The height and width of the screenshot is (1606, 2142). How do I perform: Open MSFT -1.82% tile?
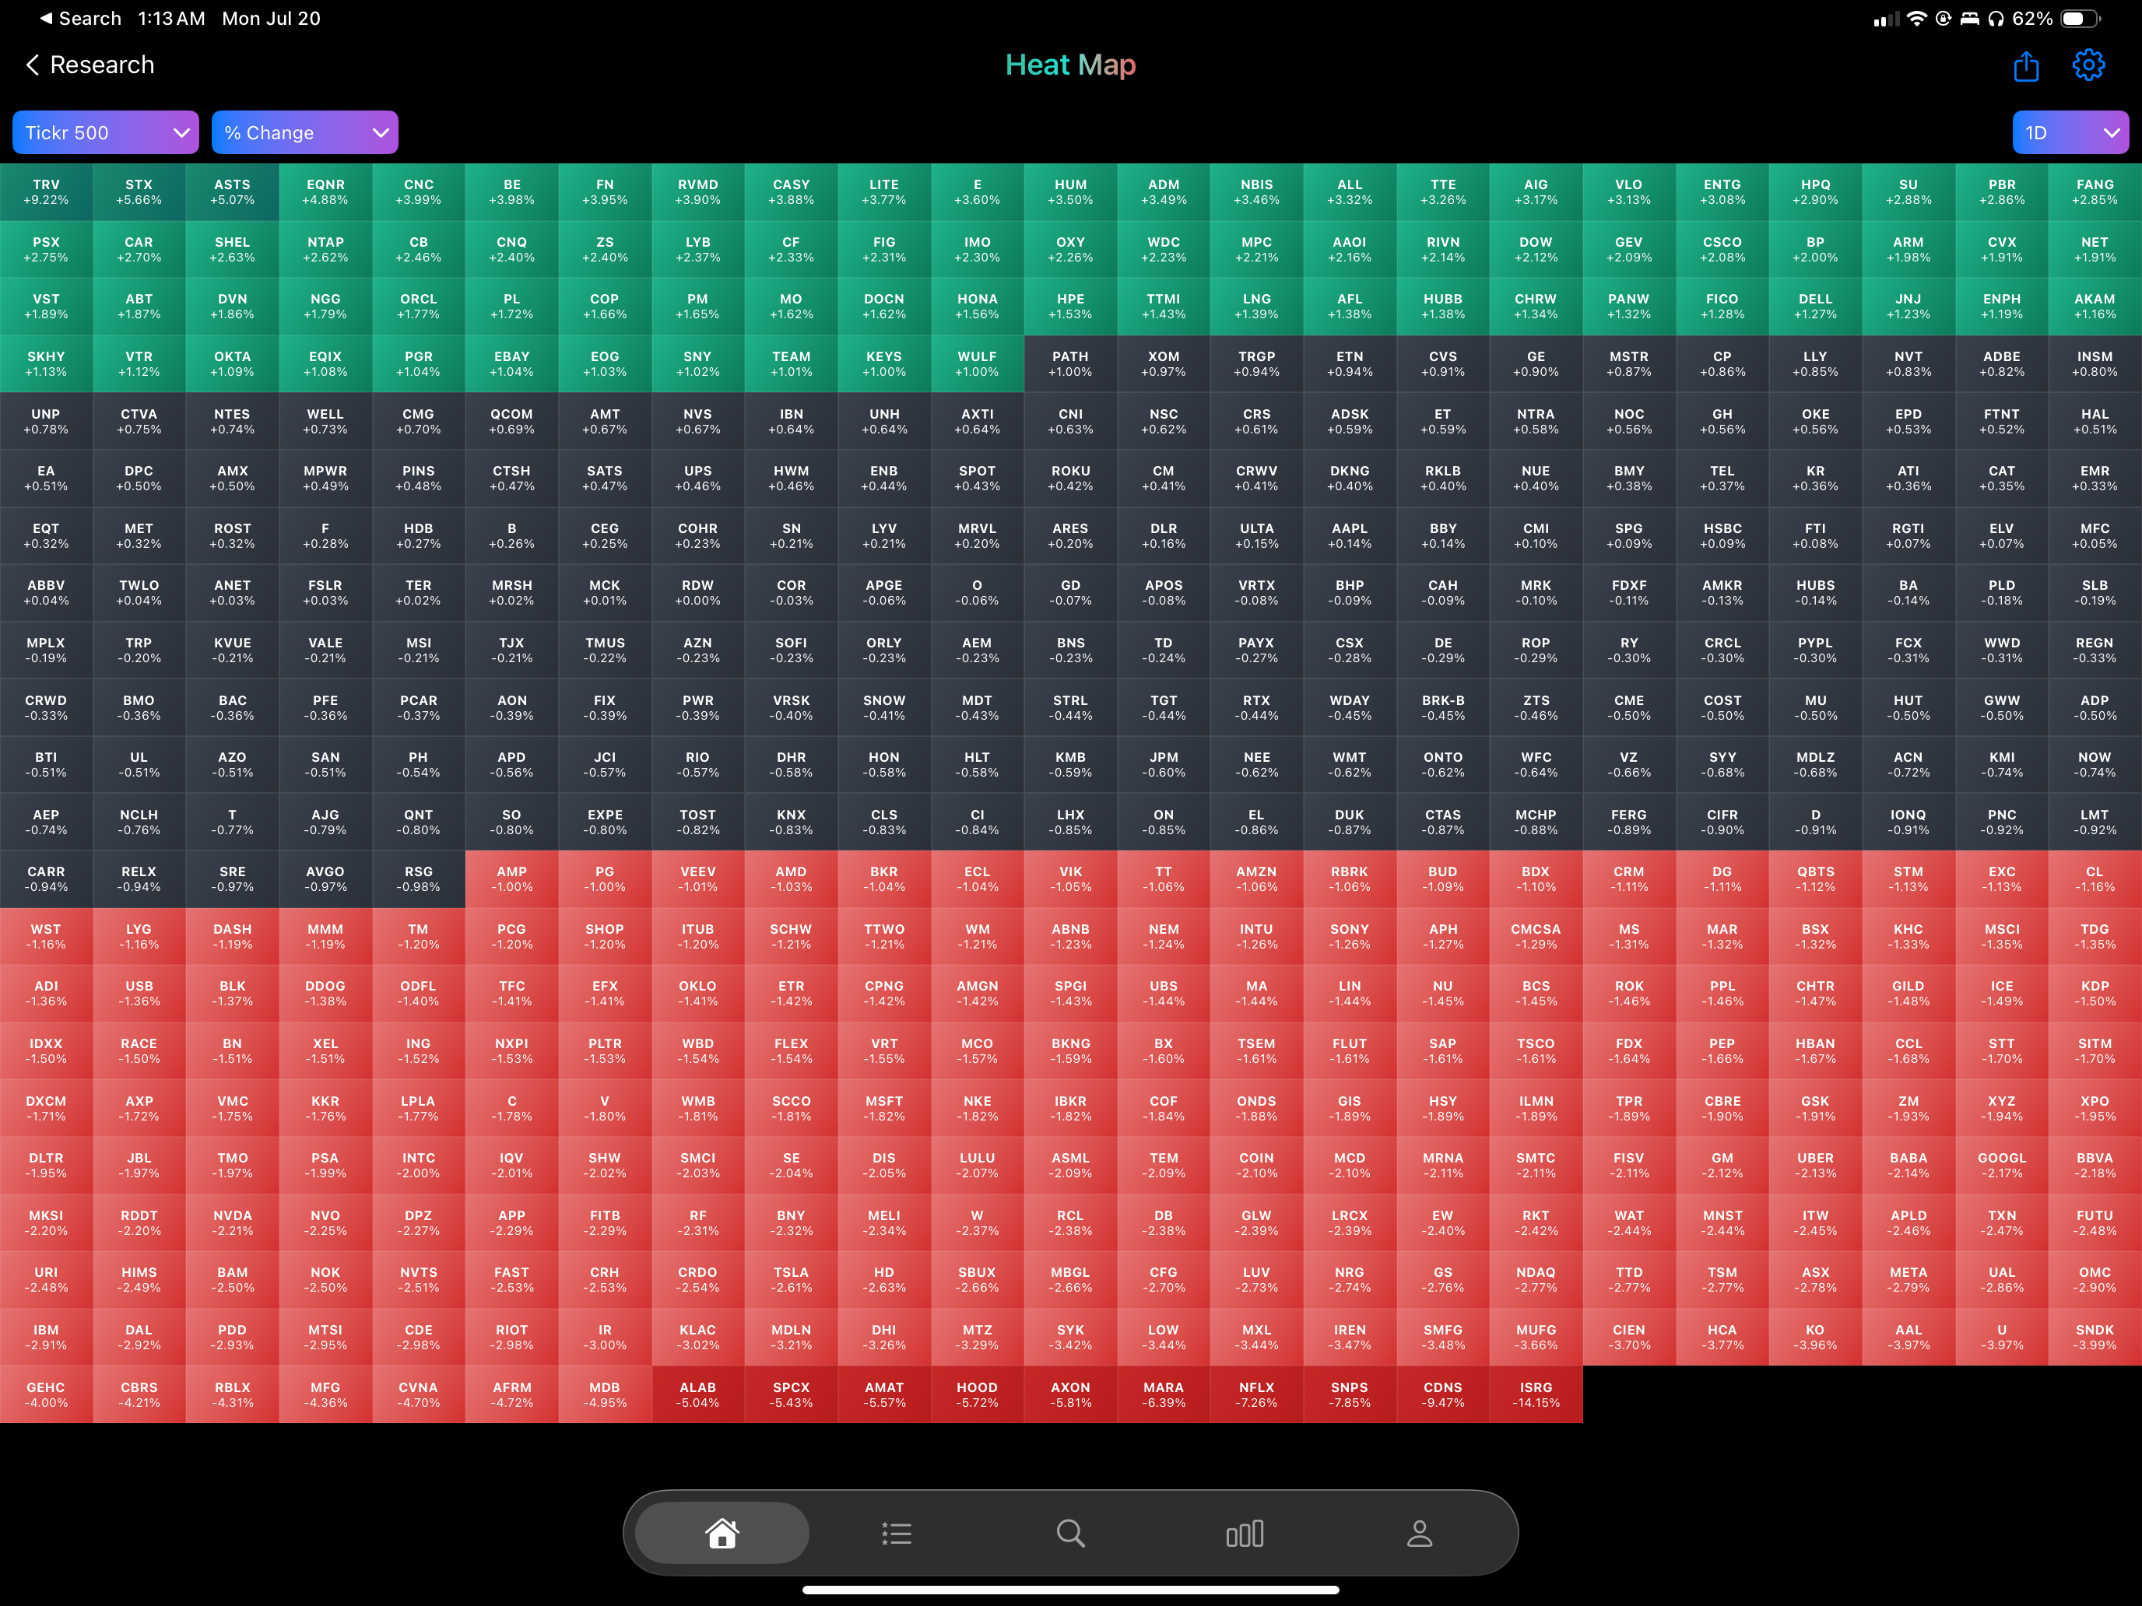point(885,1109)
